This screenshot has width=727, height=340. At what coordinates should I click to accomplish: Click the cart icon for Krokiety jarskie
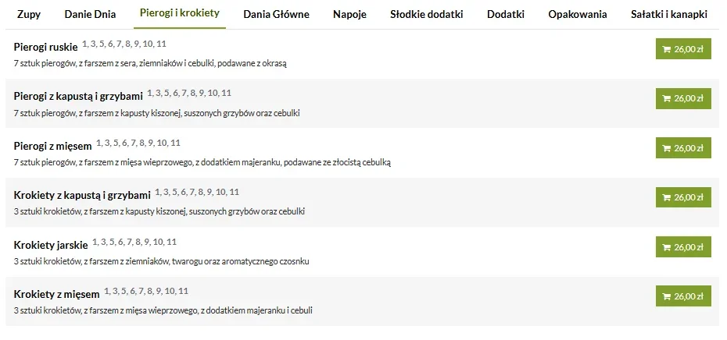point(666,247)
